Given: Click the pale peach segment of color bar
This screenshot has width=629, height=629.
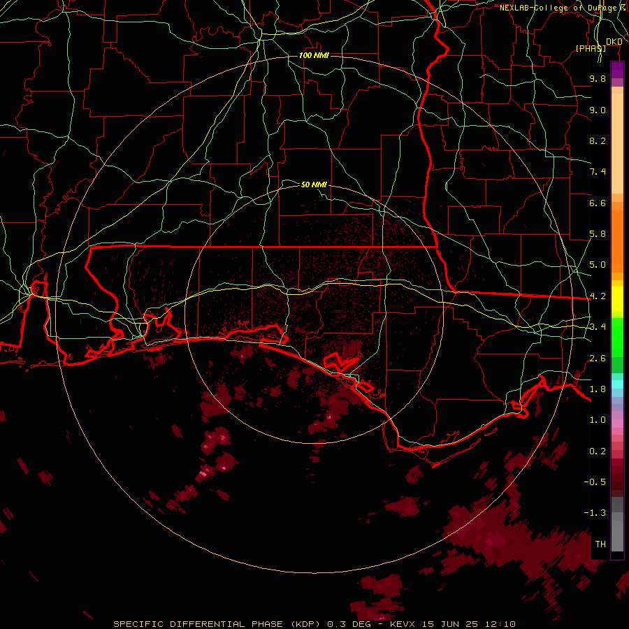Looking at the screenshot, I should [x=617, y=143].
